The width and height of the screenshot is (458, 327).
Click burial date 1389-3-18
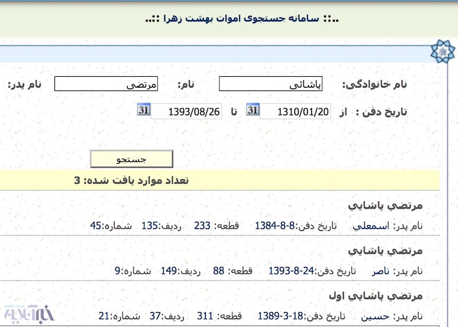pos(281,316)
